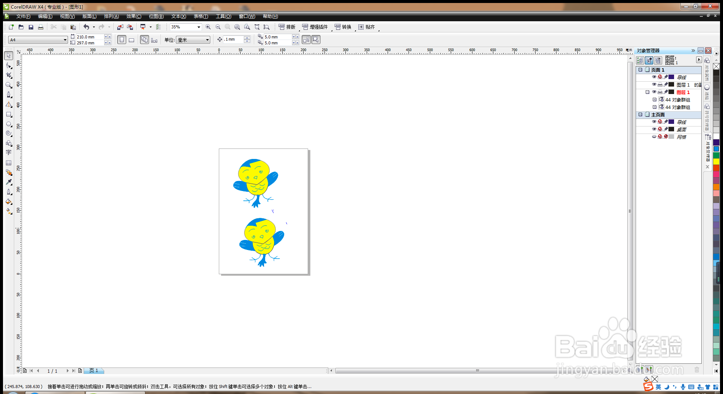The width and height of the screenshot is (723, 394).
Task: Click the 贴齐 toolbar button
Action: click(x=366, y=27)
